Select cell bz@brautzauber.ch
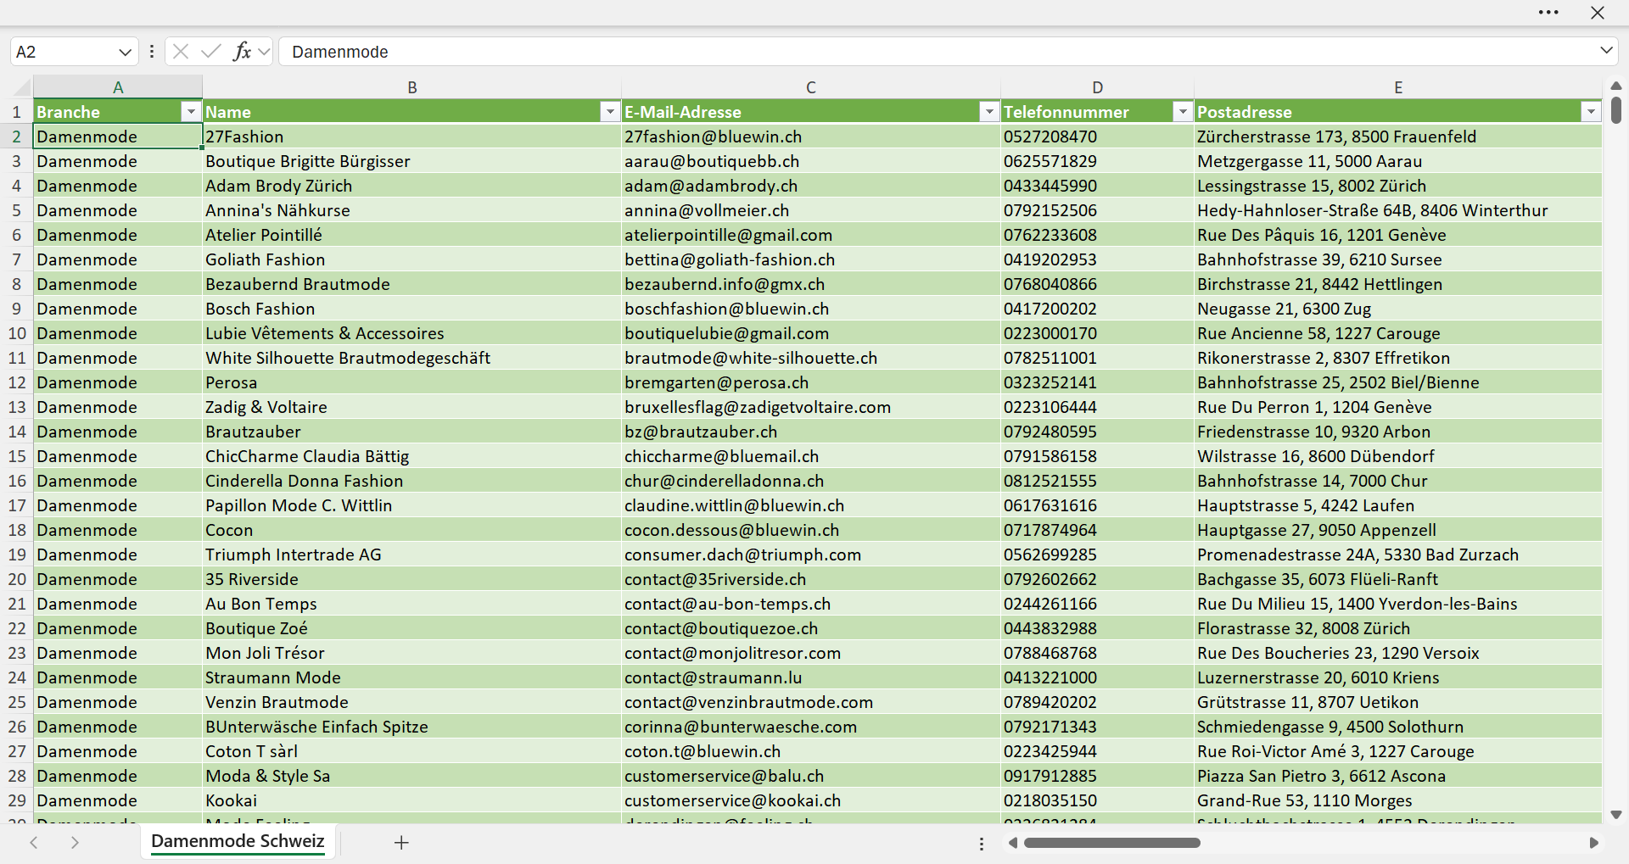Viewport: 1629px width, 864px height. coord(811,432)
